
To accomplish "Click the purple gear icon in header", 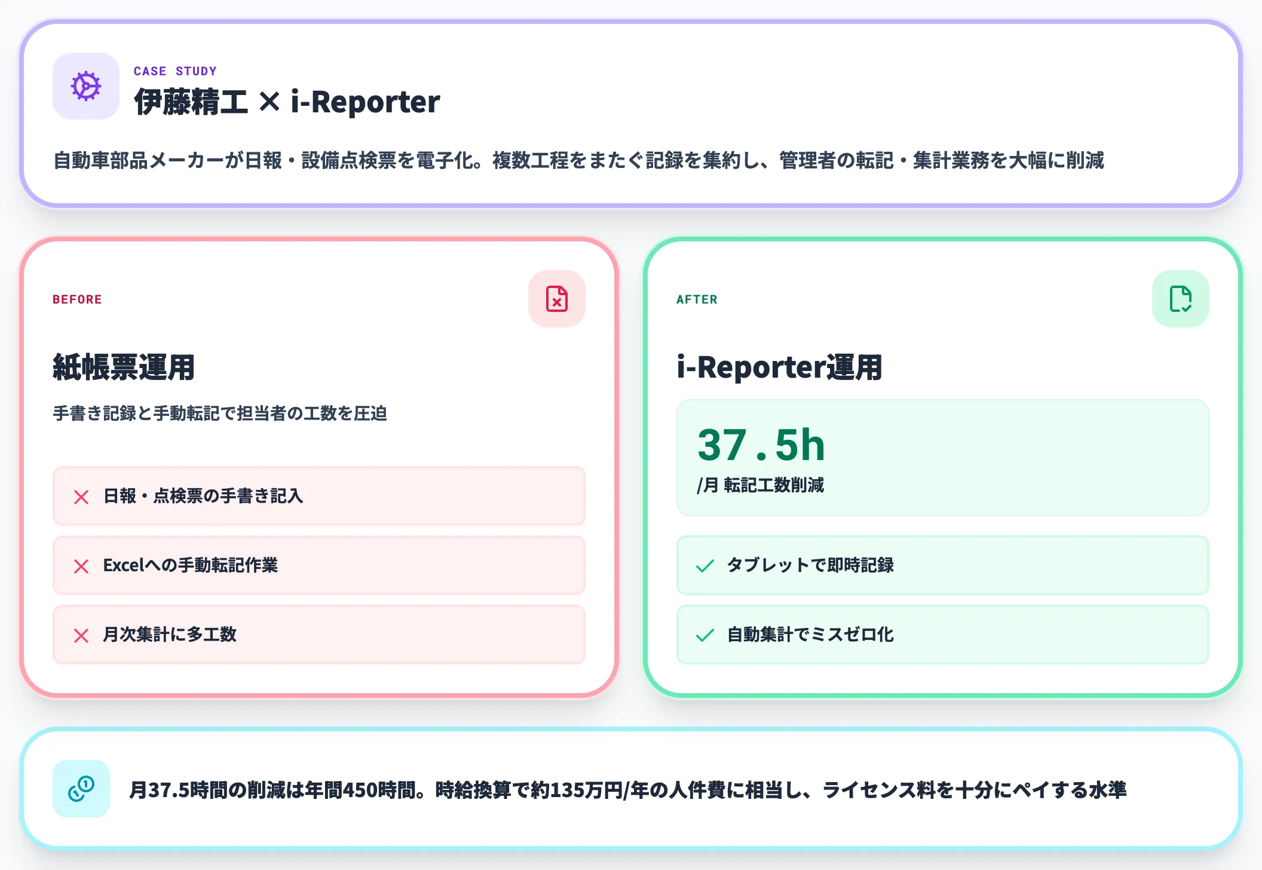I will 86,86.
